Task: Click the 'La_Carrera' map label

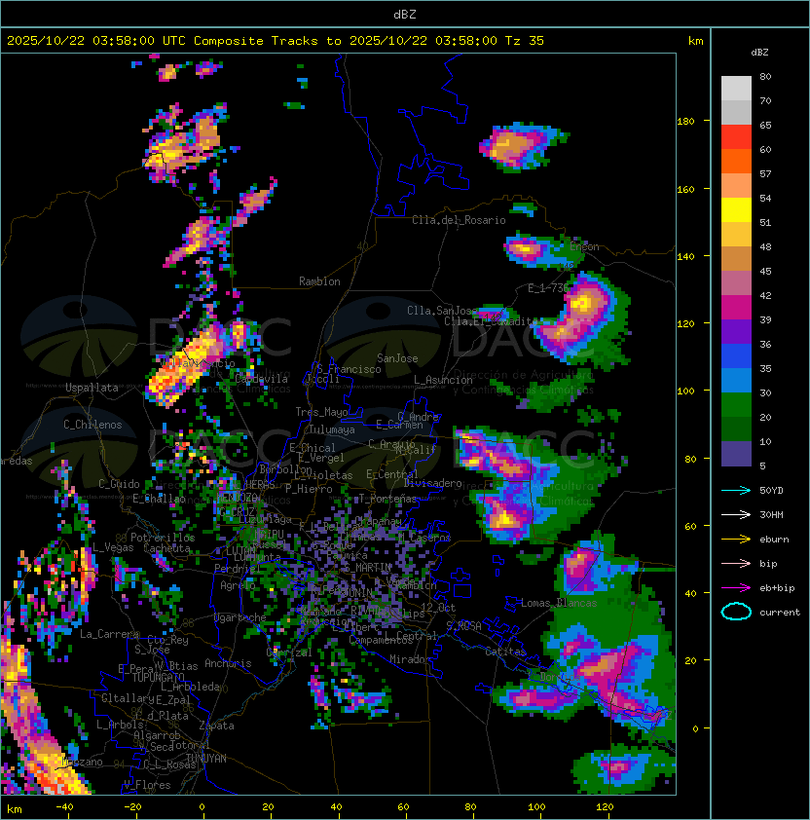Action: coord(109,634)
